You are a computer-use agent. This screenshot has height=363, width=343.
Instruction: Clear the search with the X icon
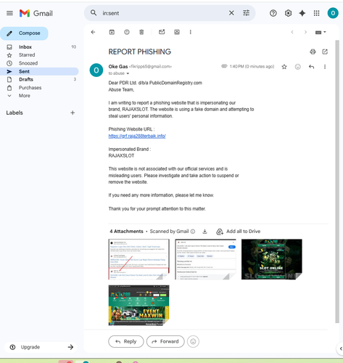coord(231,13)
